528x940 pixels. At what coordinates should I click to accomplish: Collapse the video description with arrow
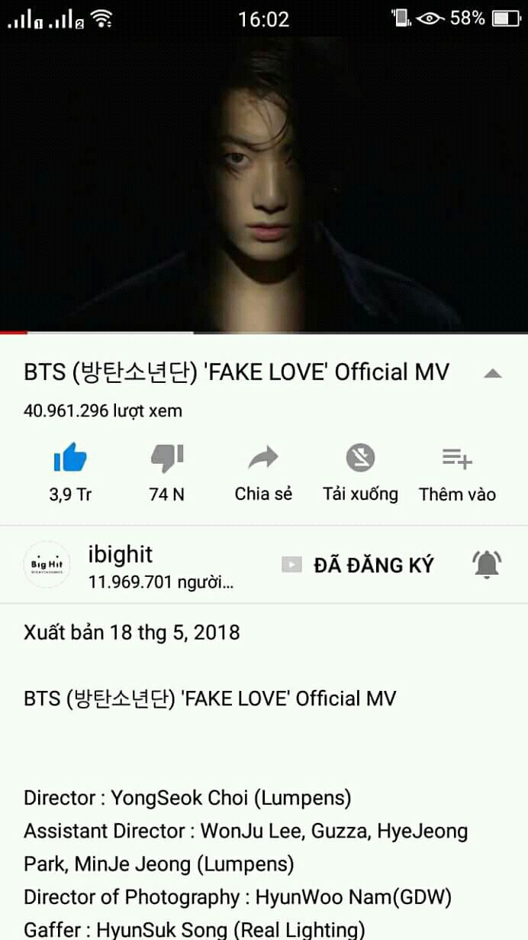[493, 374]
